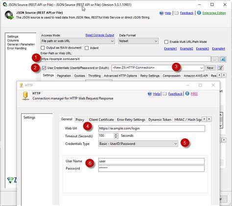Image resolution: width=232 pixels, height=206 pixels.
Task: Click the help icon in HTTP dialog
Action: click(x=150, y=94)
